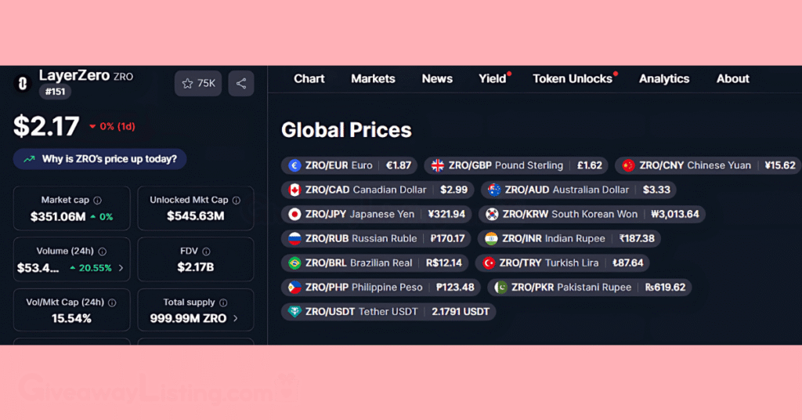The image size is (802, 420).
Task: Choose the ZRO/KRW South Korean Won chip
Action: 592,215
